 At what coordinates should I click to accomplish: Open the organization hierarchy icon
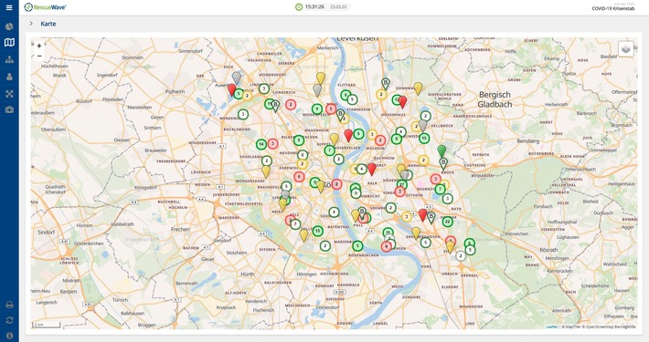(9, 59)
